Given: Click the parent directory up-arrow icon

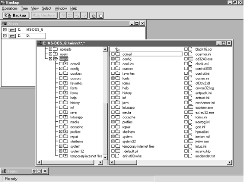Looking at the screenshot, I should click(118, 49).
